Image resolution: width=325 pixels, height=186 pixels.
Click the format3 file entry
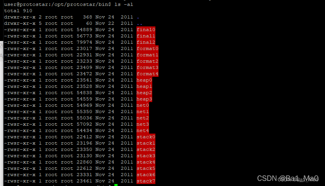[148, 67]
